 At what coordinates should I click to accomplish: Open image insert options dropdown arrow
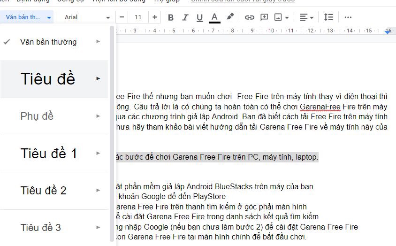(287, 18)
